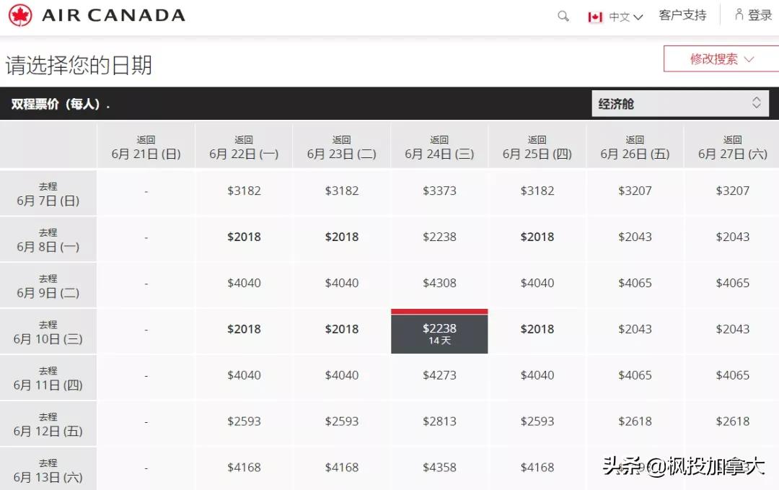Click the person icon next to 登录
The width and height of the screenshot is (779, 490).
(x=739, y=14)
